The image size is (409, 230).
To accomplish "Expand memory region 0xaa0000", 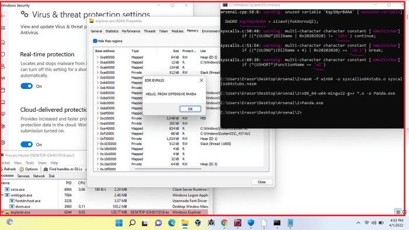I will pos(98,62).
